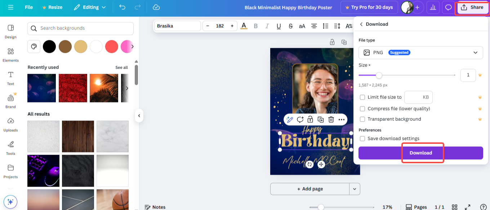Check the Transparent background option

[x=362, y=119]
